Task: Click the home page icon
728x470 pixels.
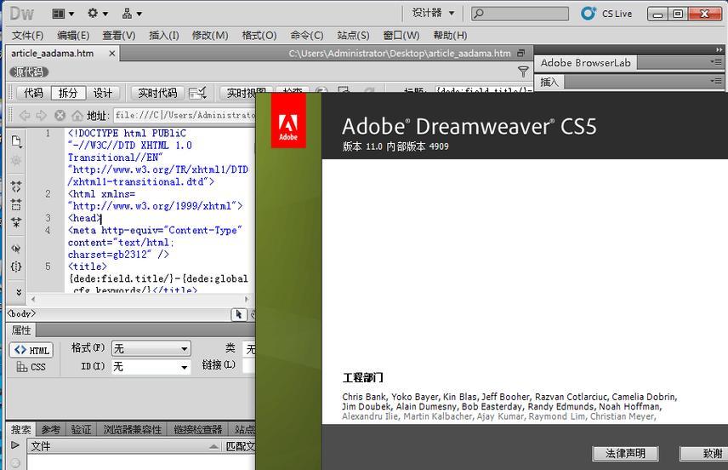Action: 77,115
